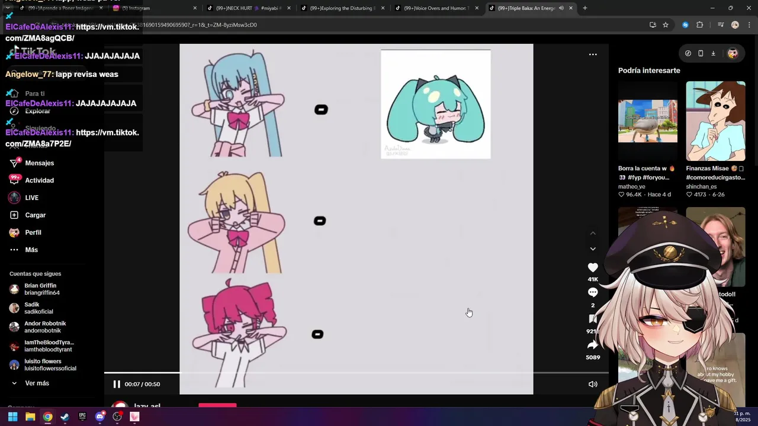Open the mobile app phone icon
758x426 pixels.
tap(701, 53)
